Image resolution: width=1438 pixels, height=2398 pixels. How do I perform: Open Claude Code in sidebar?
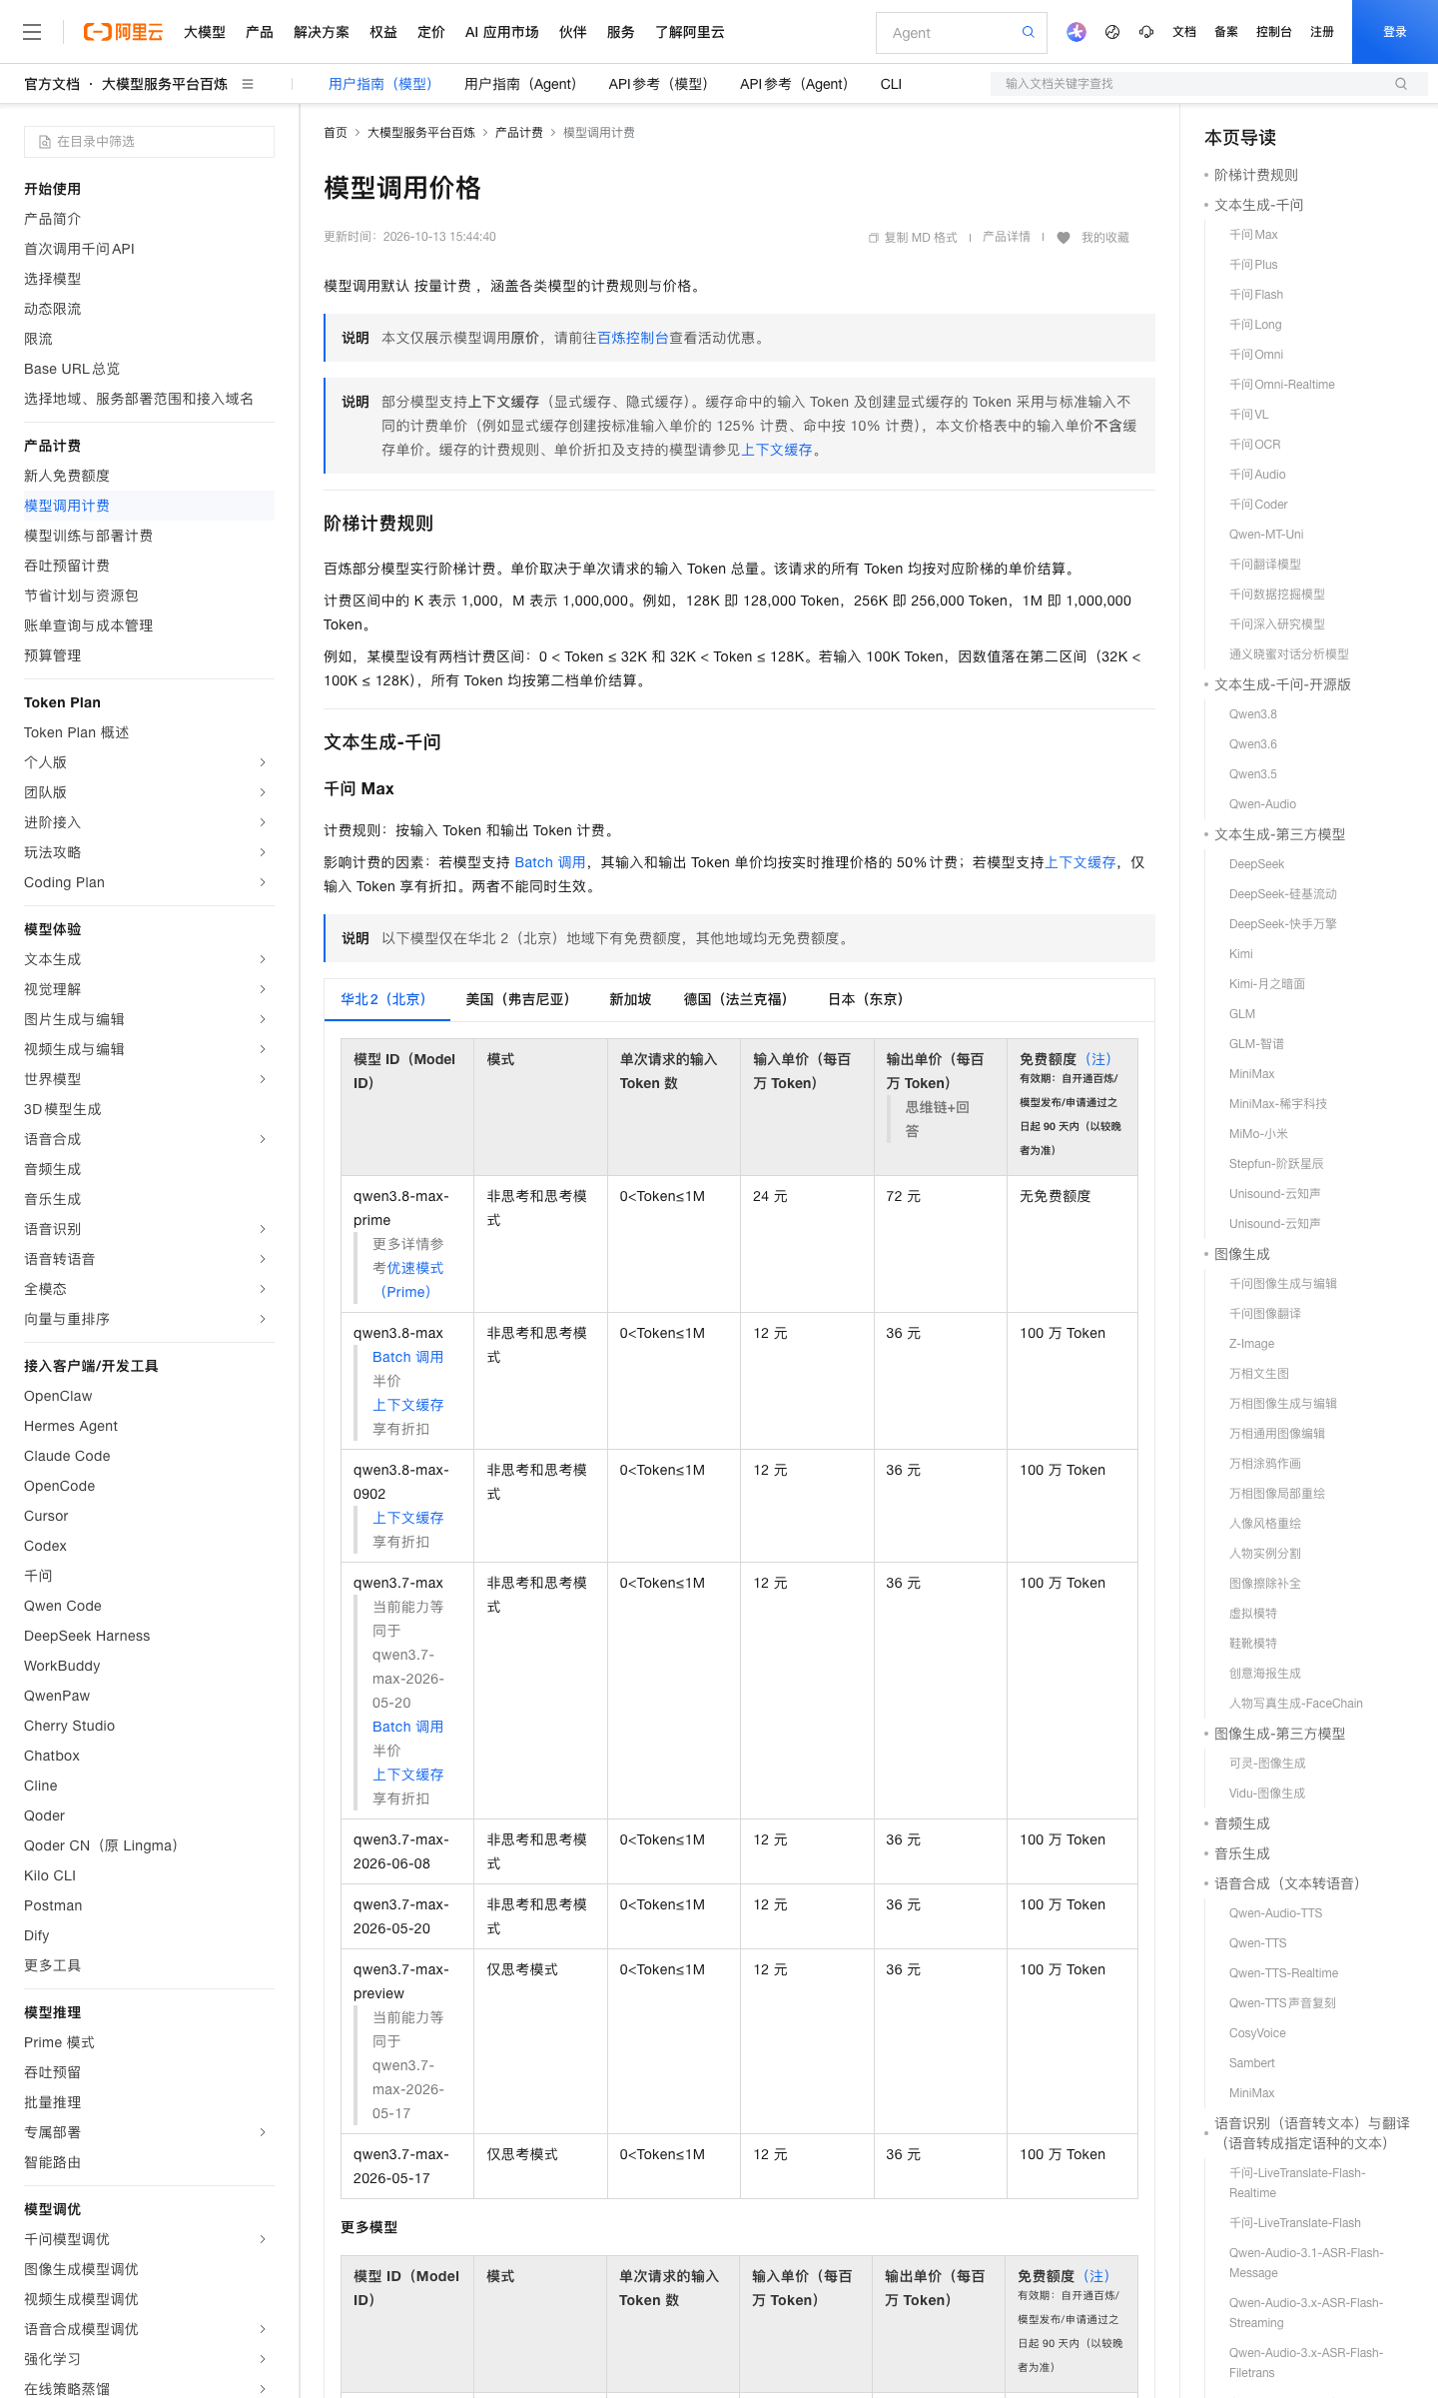(x=67, y=1456)
